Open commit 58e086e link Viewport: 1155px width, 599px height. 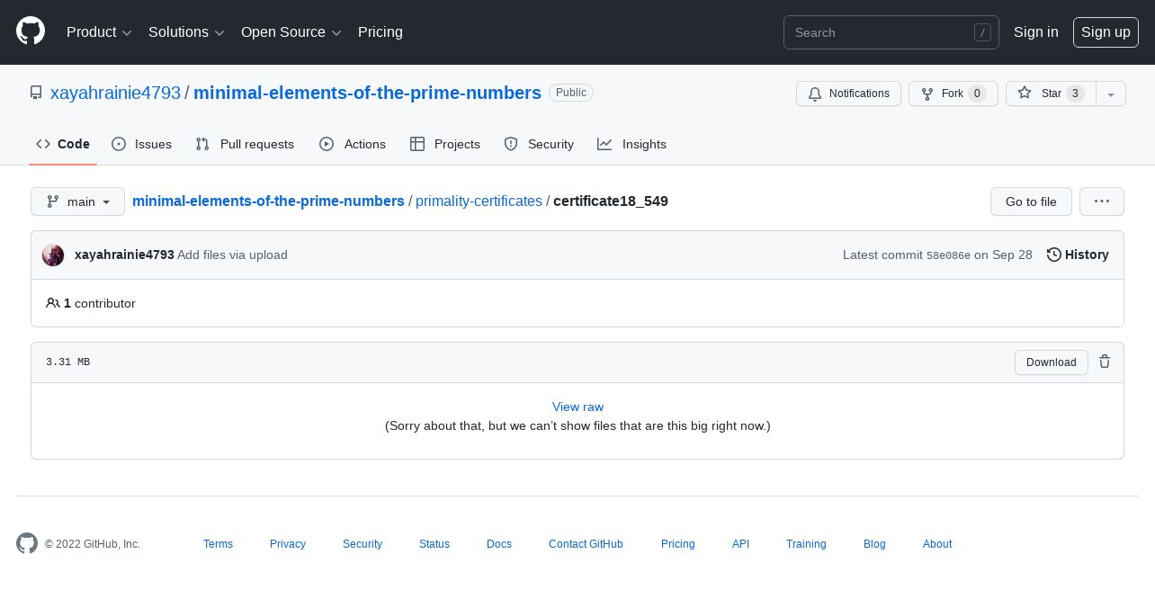(948, 255)
